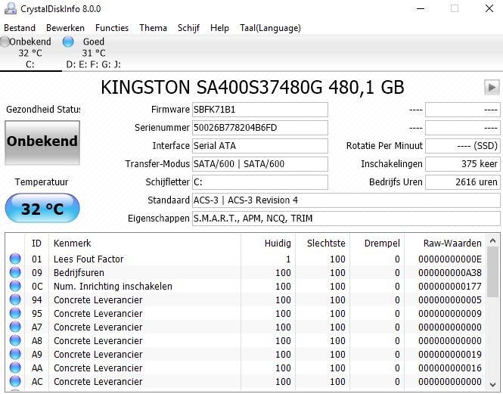Open the Bestand menu
The image size is (503, 394).
[20, 28]
